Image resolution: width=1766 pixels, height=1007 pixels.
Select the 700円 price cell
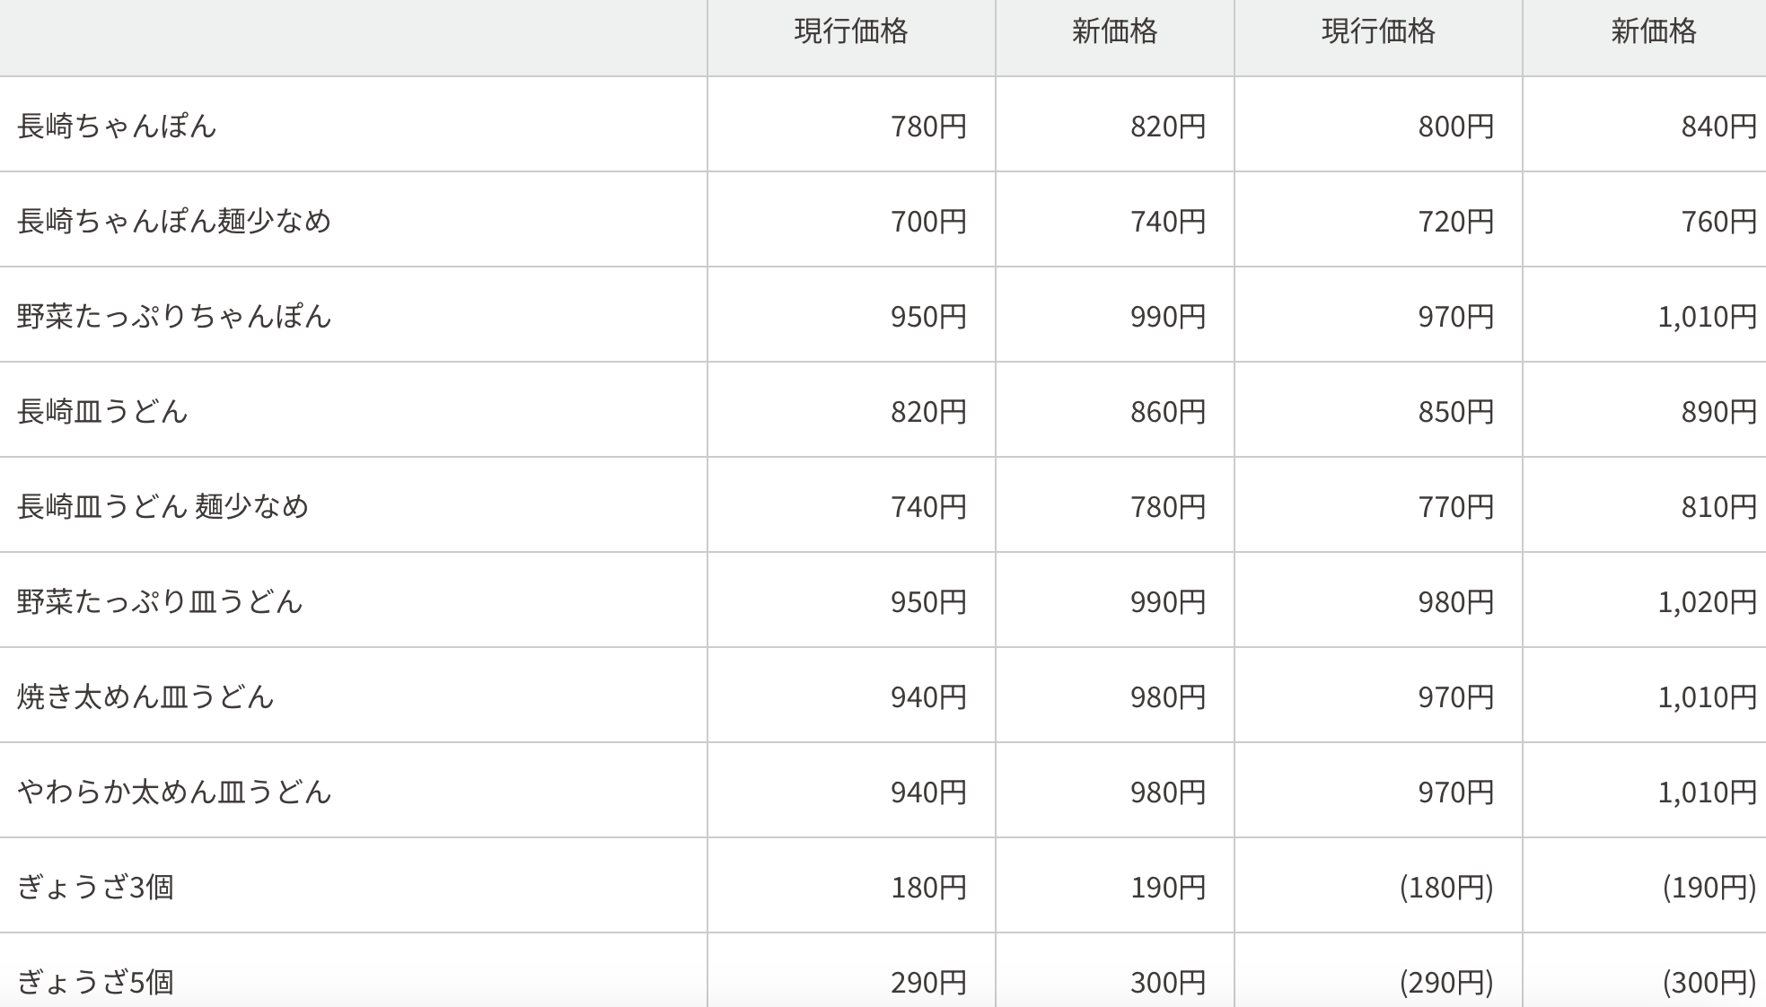click(x=928, y=221)
